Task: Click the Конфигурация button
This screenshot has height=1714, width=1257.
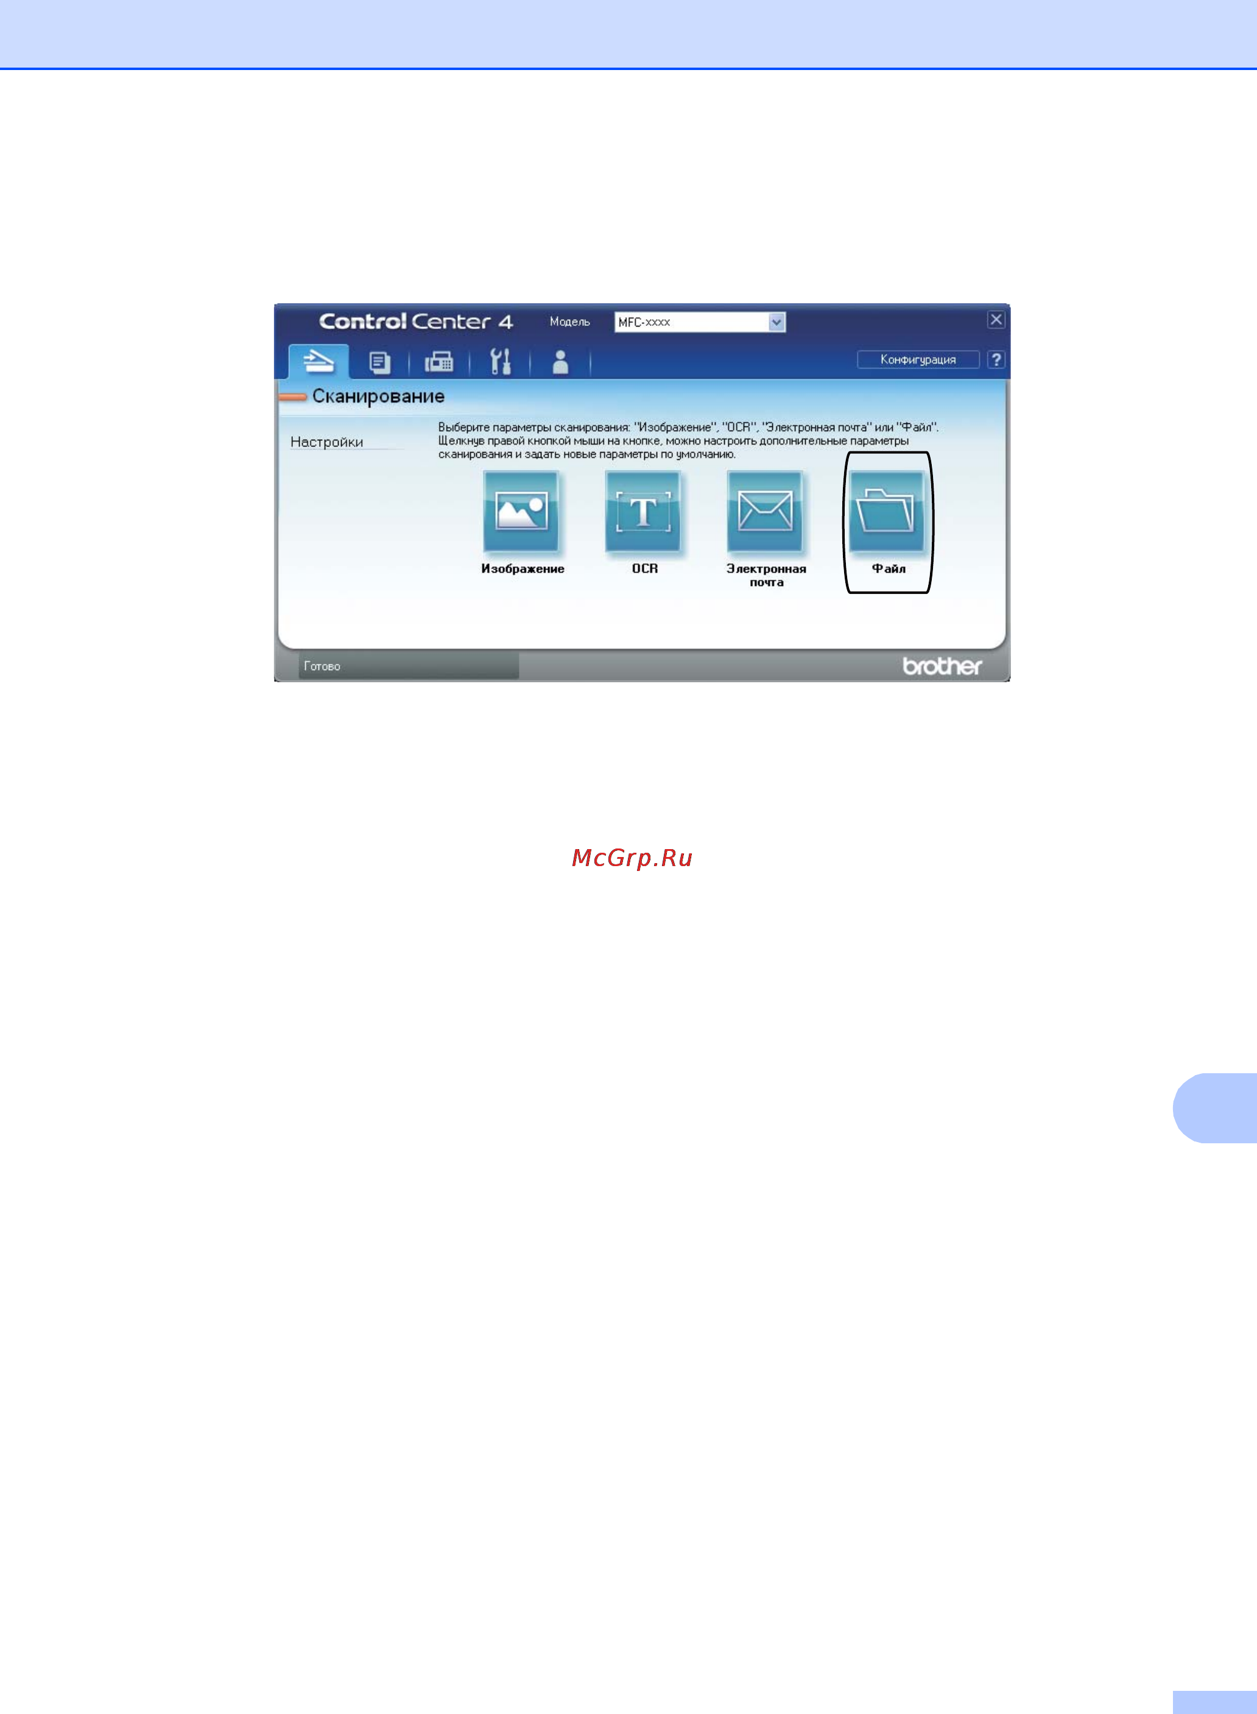Action: click(918, 359)
